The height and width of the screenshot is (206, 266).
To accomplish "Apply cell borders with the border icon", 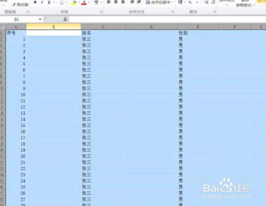I will (62, 2).
